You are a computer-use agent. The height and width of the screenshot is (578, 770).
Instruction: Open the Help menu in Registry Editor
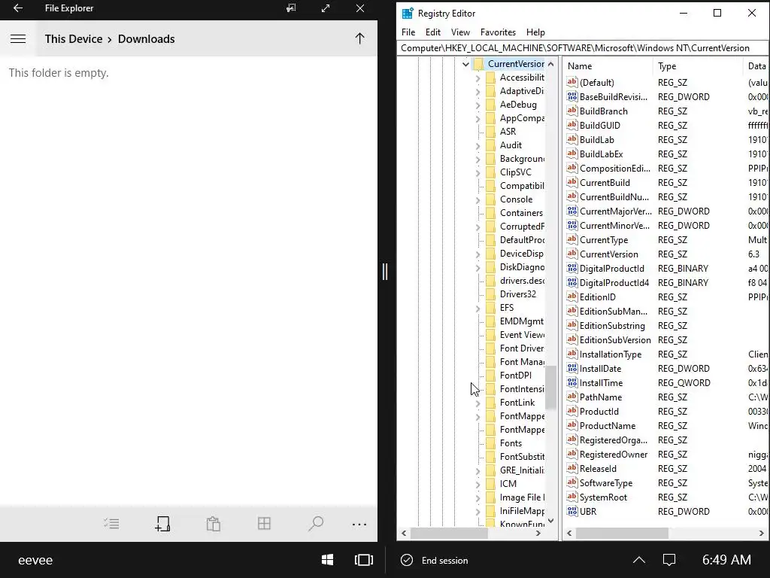click(x=535, y=32)
